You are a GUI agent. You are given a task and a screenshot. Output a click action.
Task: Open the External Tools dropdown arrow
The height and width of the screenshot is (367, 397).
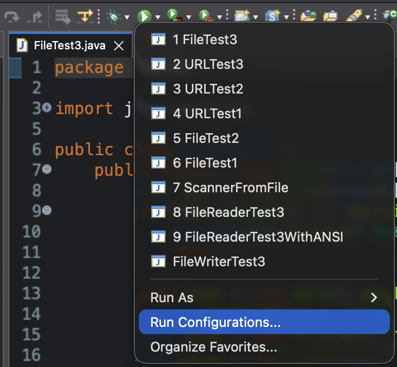click(x=220, y=17)
